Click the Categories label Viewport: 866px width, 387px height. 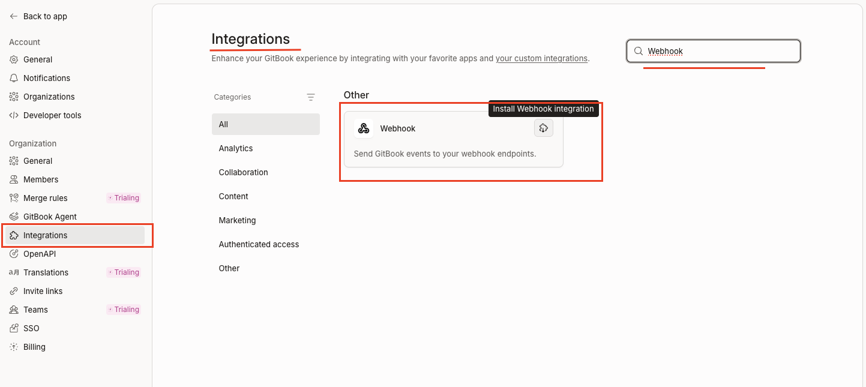233,97
